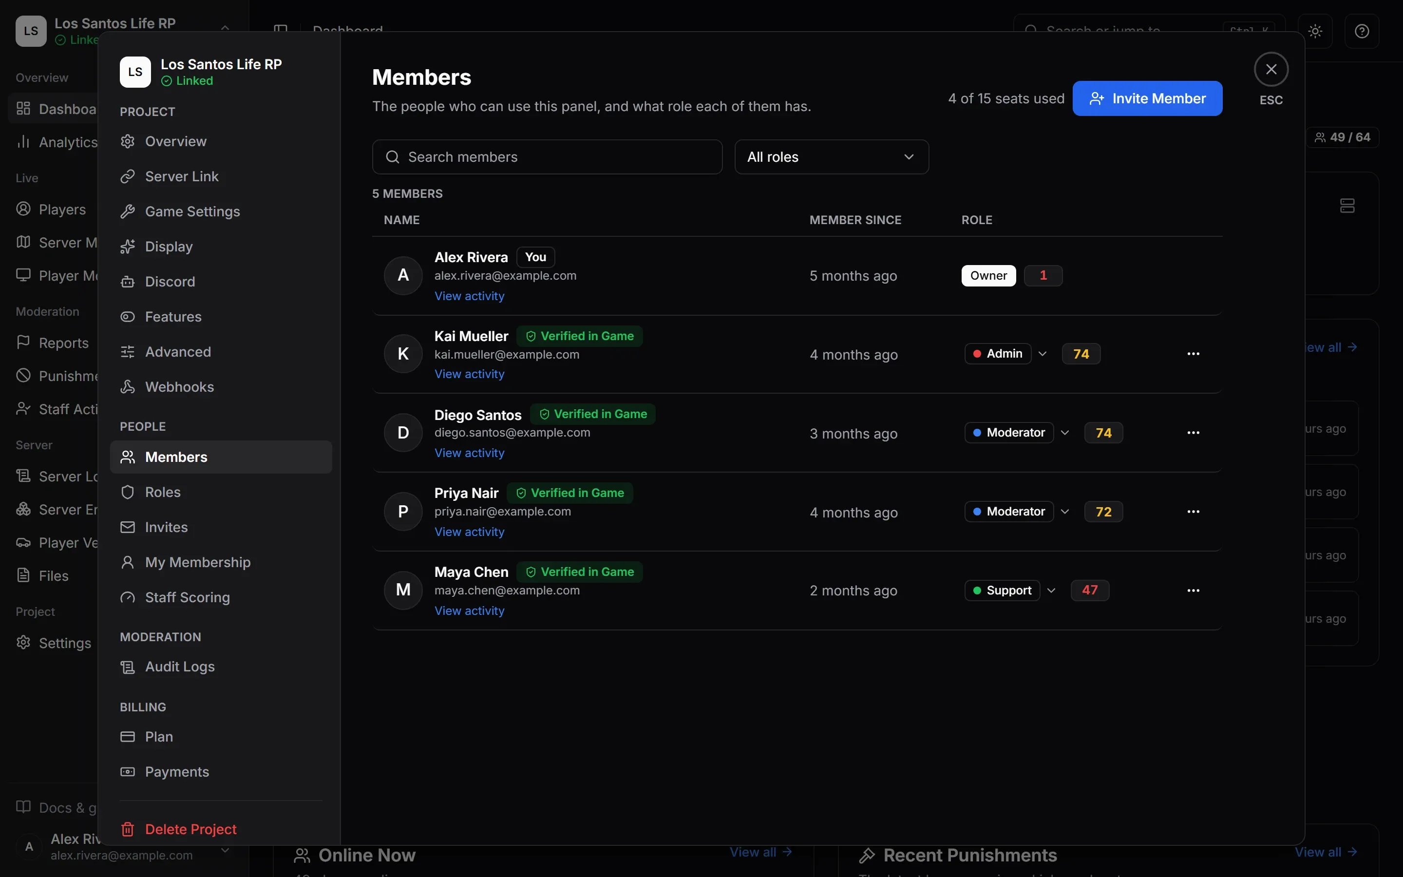Click Kai Mueller's avatar K
Viewport: 1403px width, 877px height.
(x=403, y=354)
